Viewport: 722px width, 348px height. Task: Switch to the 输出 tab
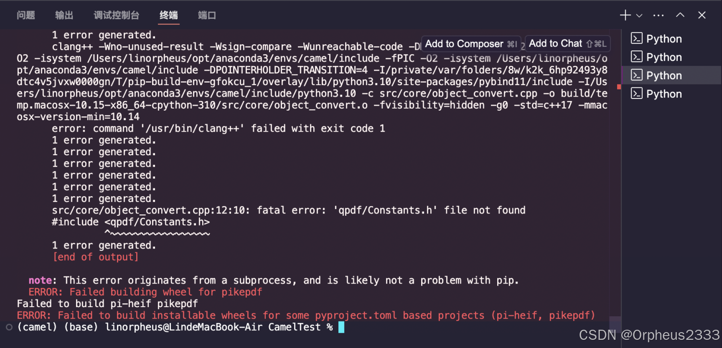click(x=64, y=15)
